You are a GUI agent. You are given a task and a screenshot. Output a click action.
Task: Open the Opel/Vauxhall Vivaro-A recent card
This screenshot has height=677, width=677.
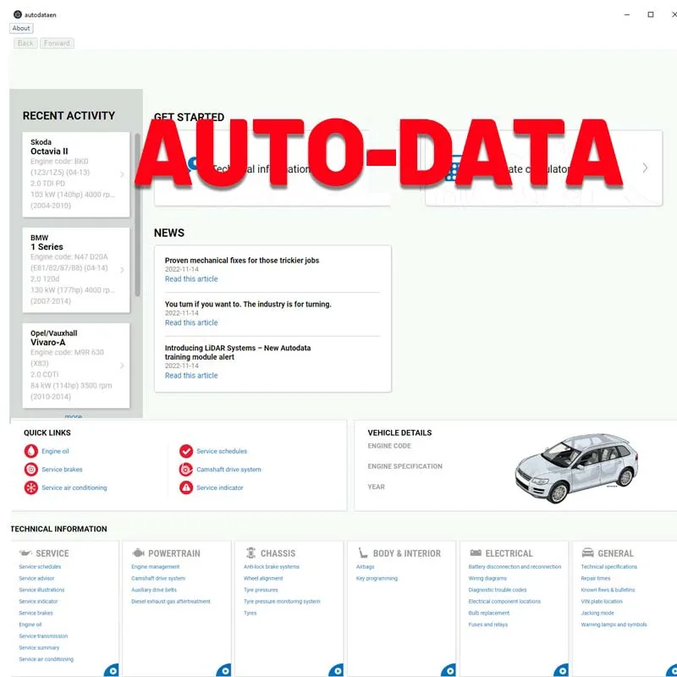click(76, 366)
